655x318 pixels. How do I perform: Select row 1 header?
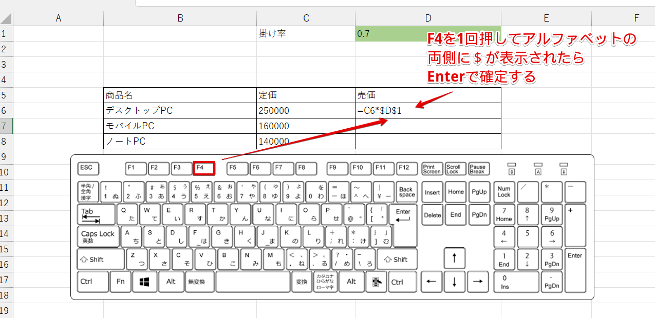pyautogui.click(x=6, y=34)
